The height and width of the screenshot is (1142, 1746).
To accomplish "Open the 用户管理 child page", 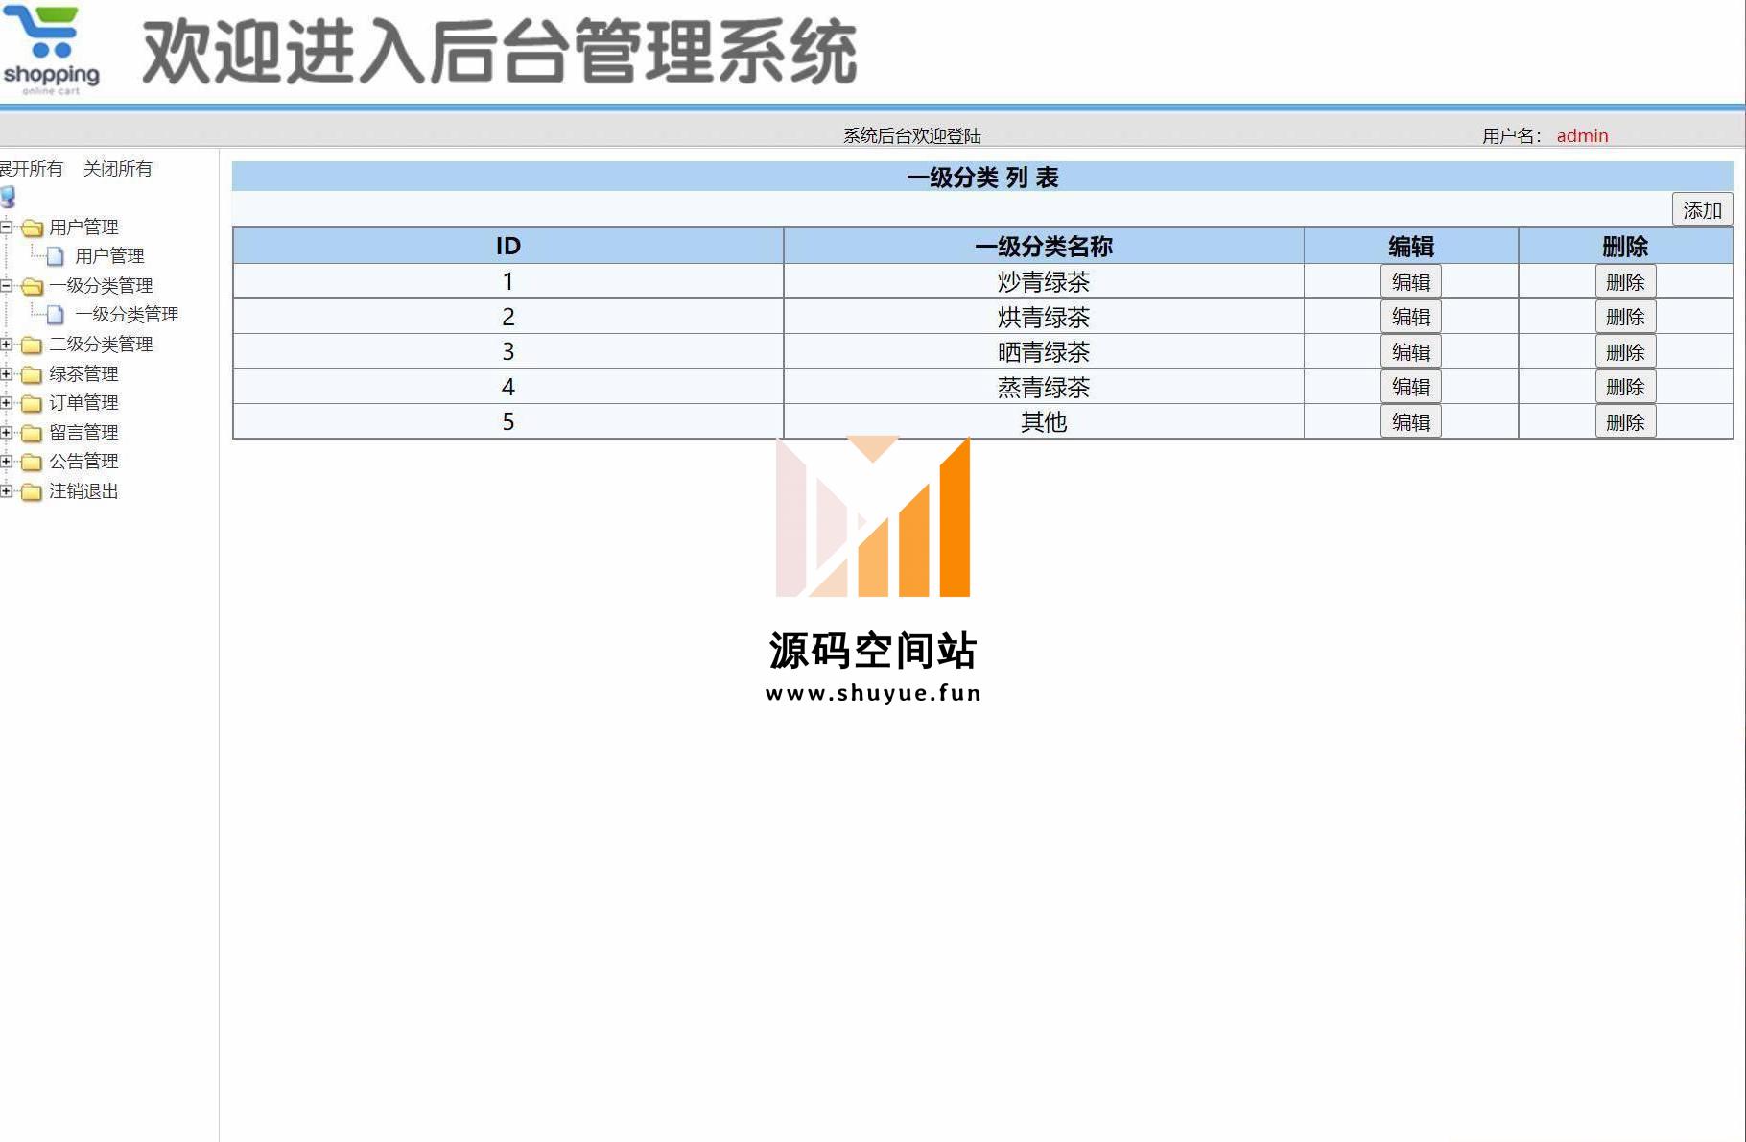I will (x=109, y=256).
